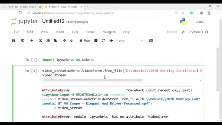
Task: Restart the kernel circular arrow icon
Action: [103, 41]
